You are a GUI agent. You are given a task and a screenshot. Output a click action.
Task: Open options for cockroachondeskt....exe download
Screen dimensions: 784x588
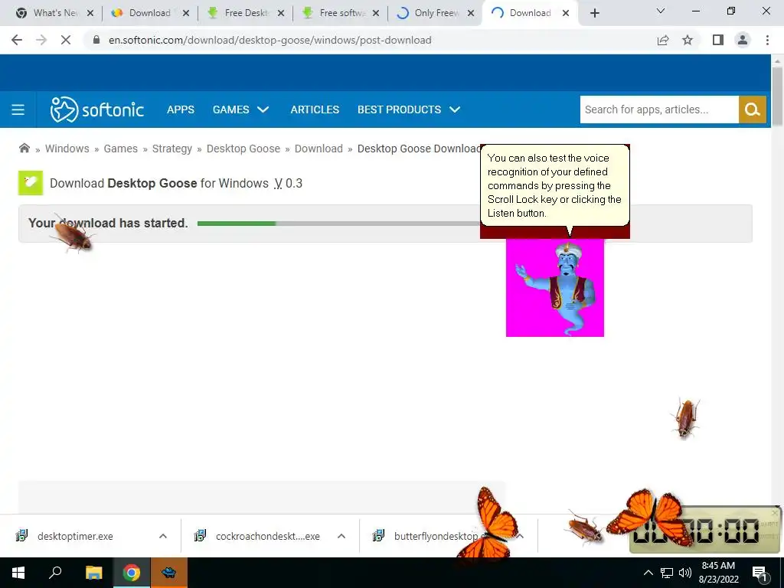341,536
